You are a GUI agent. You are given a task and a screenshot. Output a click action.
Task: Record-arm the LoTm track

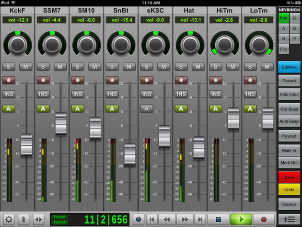pyautogui.click(x=250, y=80)
